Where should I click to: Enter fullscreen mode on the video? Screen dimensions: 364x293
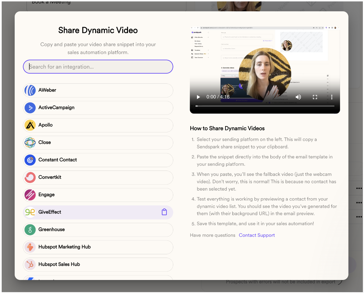tap(315, 97)
